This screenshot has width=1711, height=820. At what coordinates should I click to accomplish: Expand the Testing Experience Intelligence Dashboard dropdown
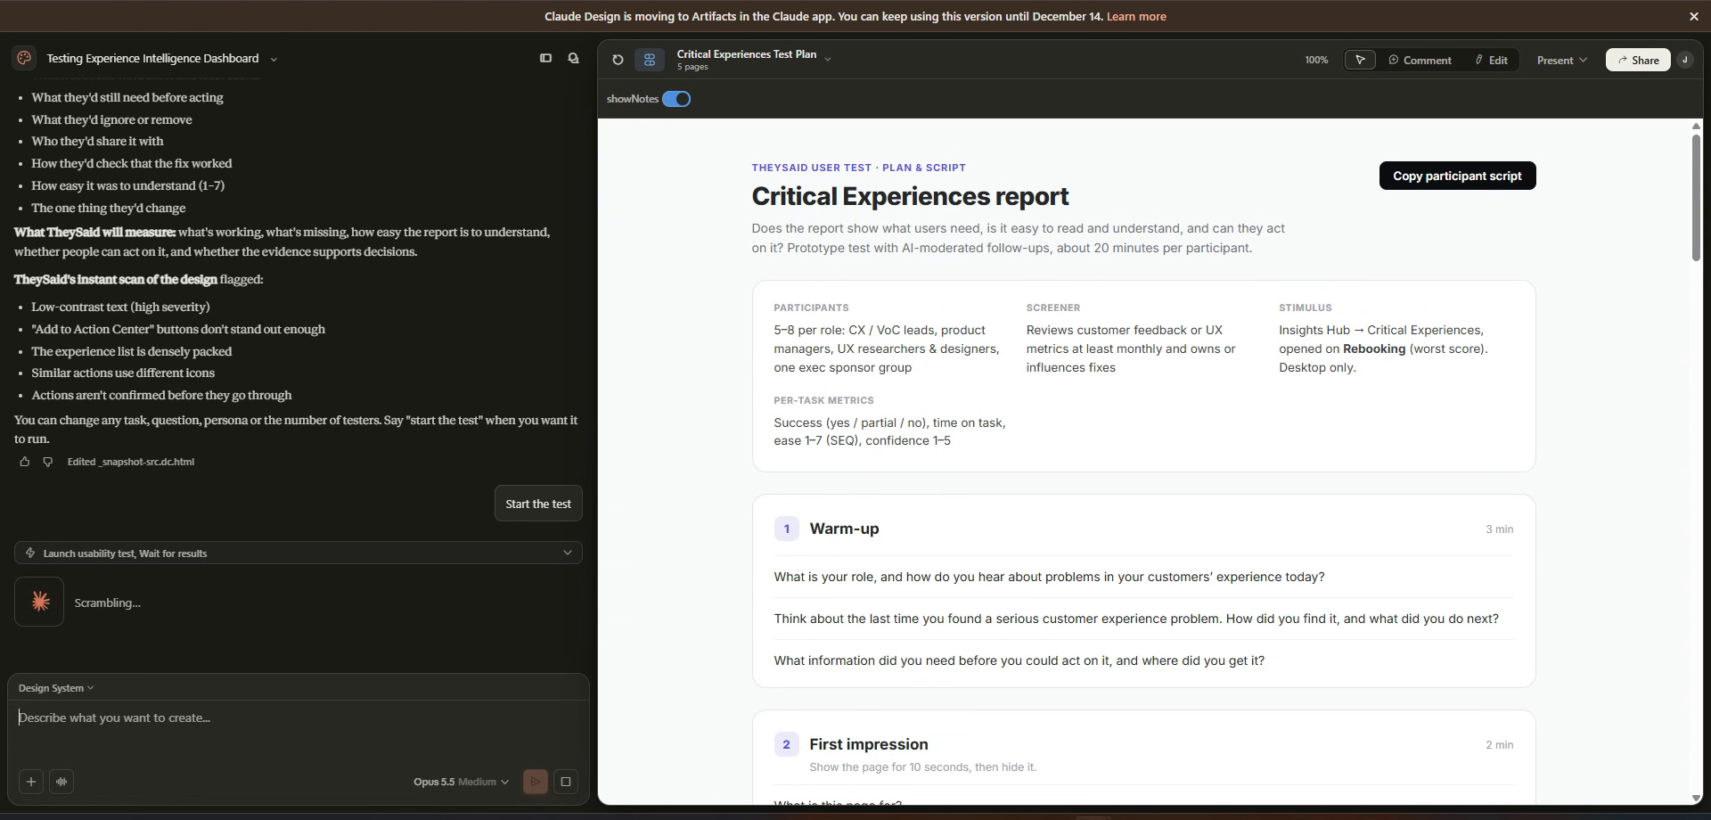coord(274,59)
